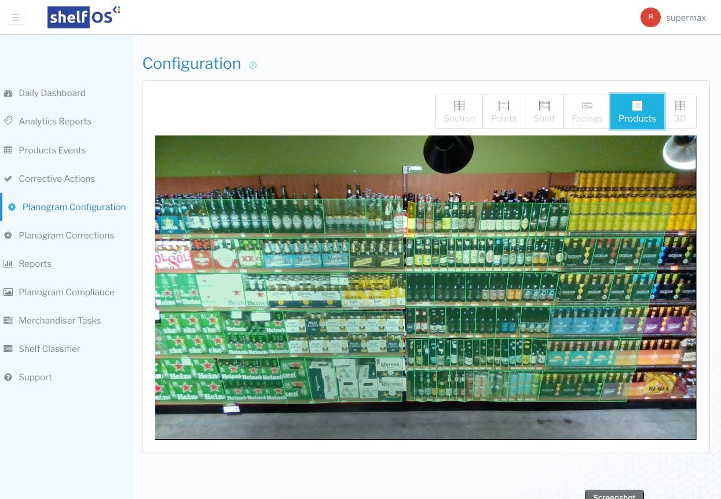Click the Planogram Compliance image icon
Screen dimensions: 721x499
[8, 292]
